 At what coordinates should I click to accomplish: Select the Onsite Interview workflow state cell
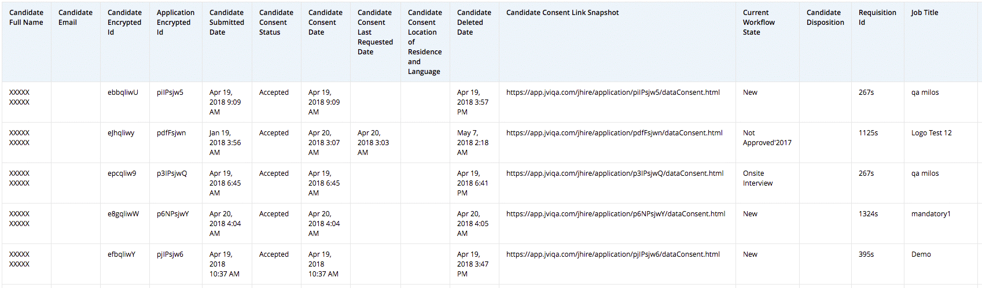pyautogui.click(x=757, y=178)
